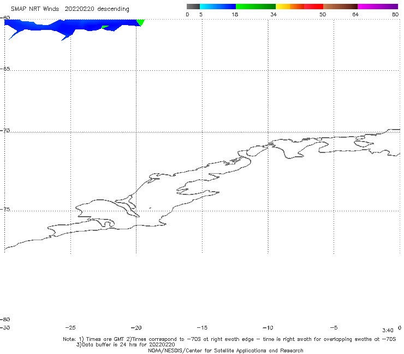Click the color scale label '64'
Image resolution: width=404 pixels, height=354 pixels.
point(355,15)
